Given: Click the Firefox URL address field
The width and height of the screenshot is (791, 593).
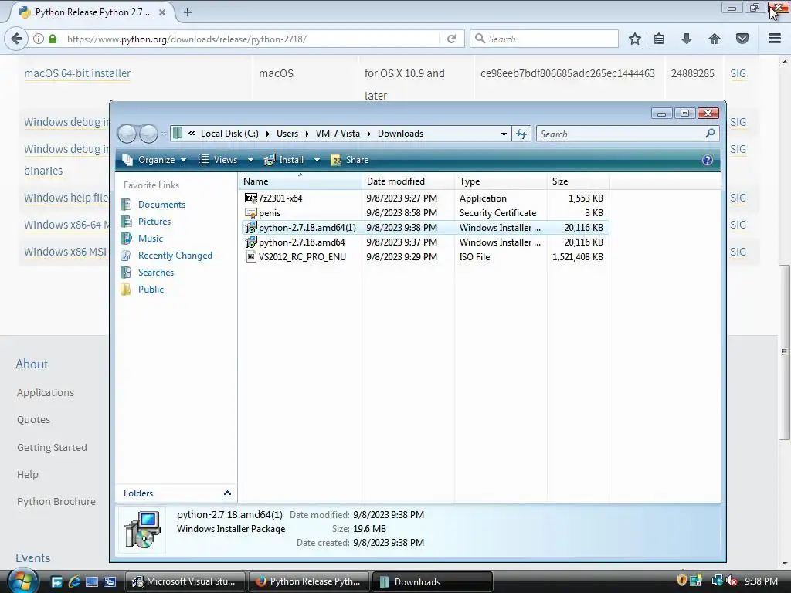Looking at the screenshot, I should tap(253, 39).
